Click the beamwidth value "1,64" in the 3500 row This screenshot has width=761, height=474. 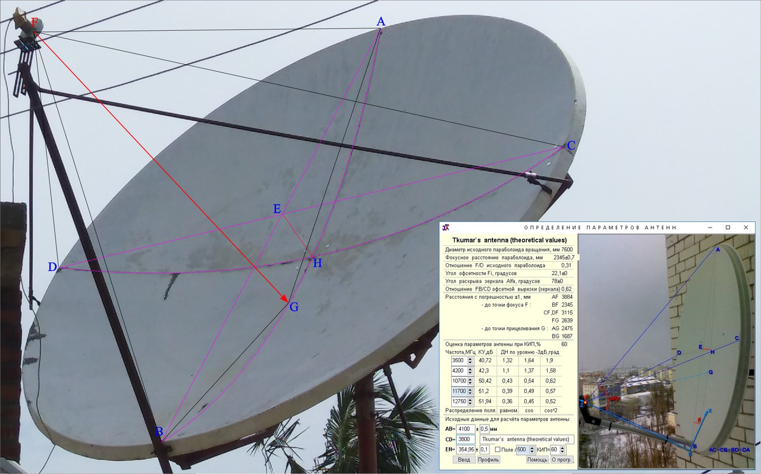[x=529, y=361]
